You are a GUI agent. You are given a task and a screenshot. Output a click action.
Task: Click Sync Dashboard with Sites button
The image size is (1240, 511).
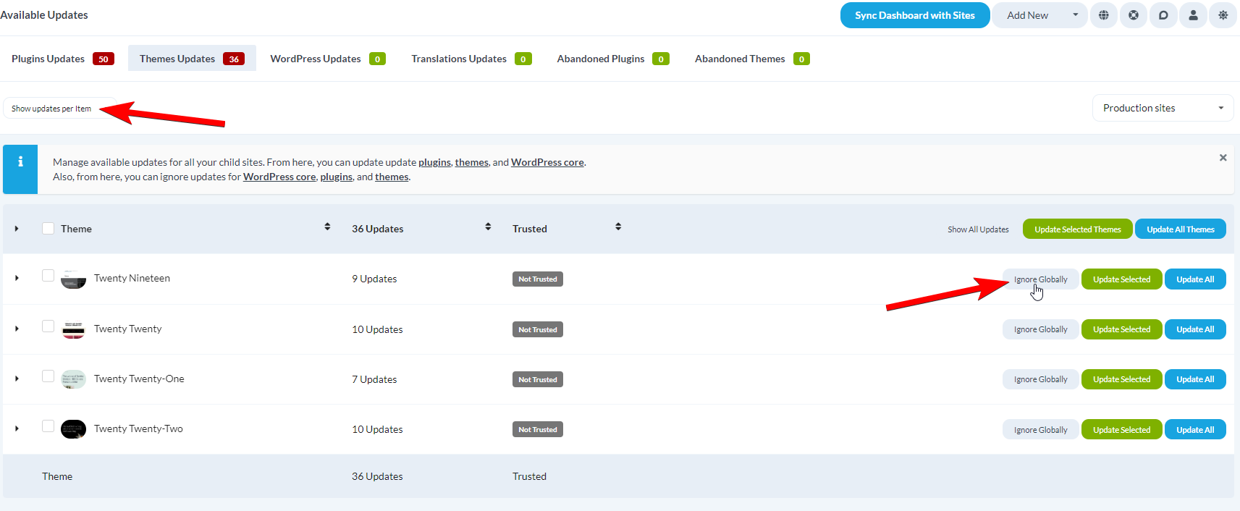pyautogui.click(x=915, y=15)
